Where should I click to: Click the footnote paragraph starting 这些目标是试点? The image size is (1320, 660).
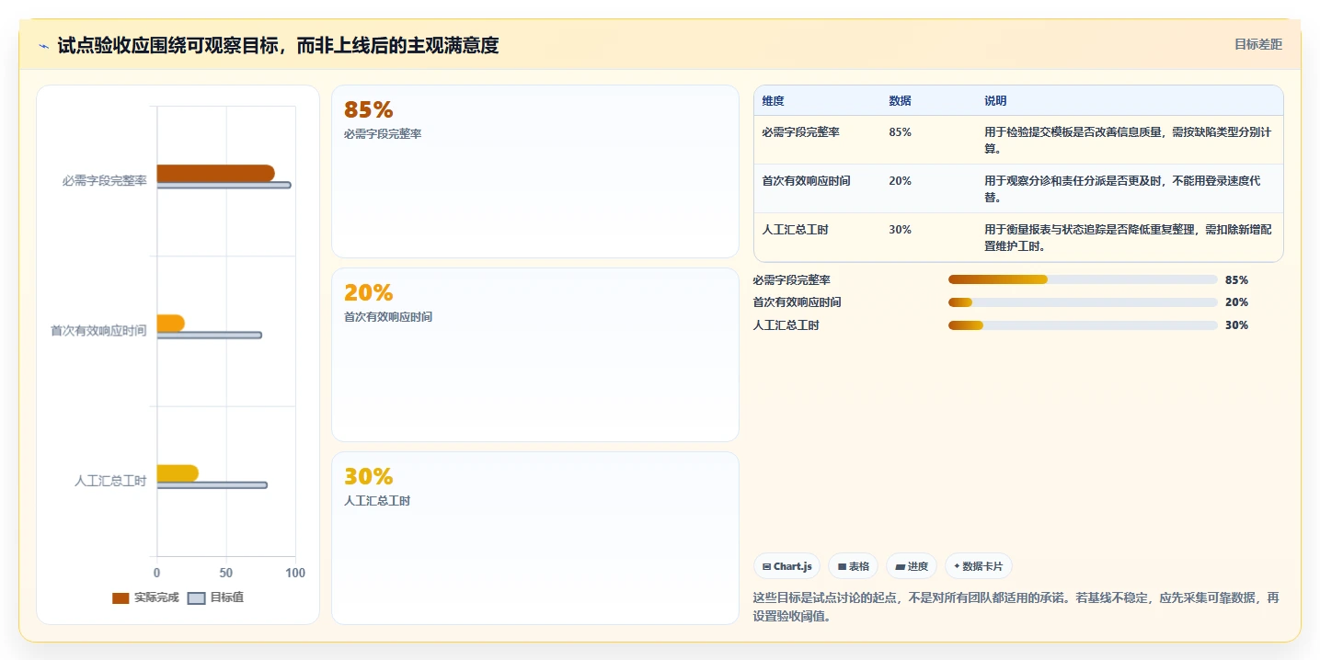pos(1016,607)
